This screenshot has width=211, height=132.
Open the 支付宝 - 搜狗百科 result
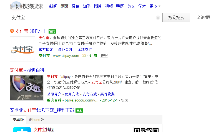pyautogui.click(x=27, y=70)
